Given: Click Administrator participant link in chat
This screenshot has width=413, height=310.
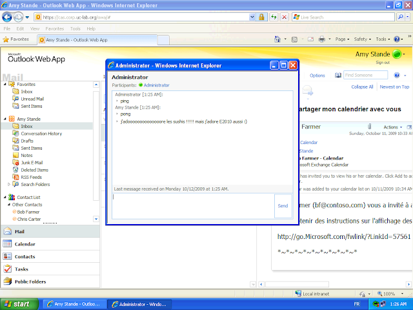Looking at the screenshot, I should coord(156,85).
